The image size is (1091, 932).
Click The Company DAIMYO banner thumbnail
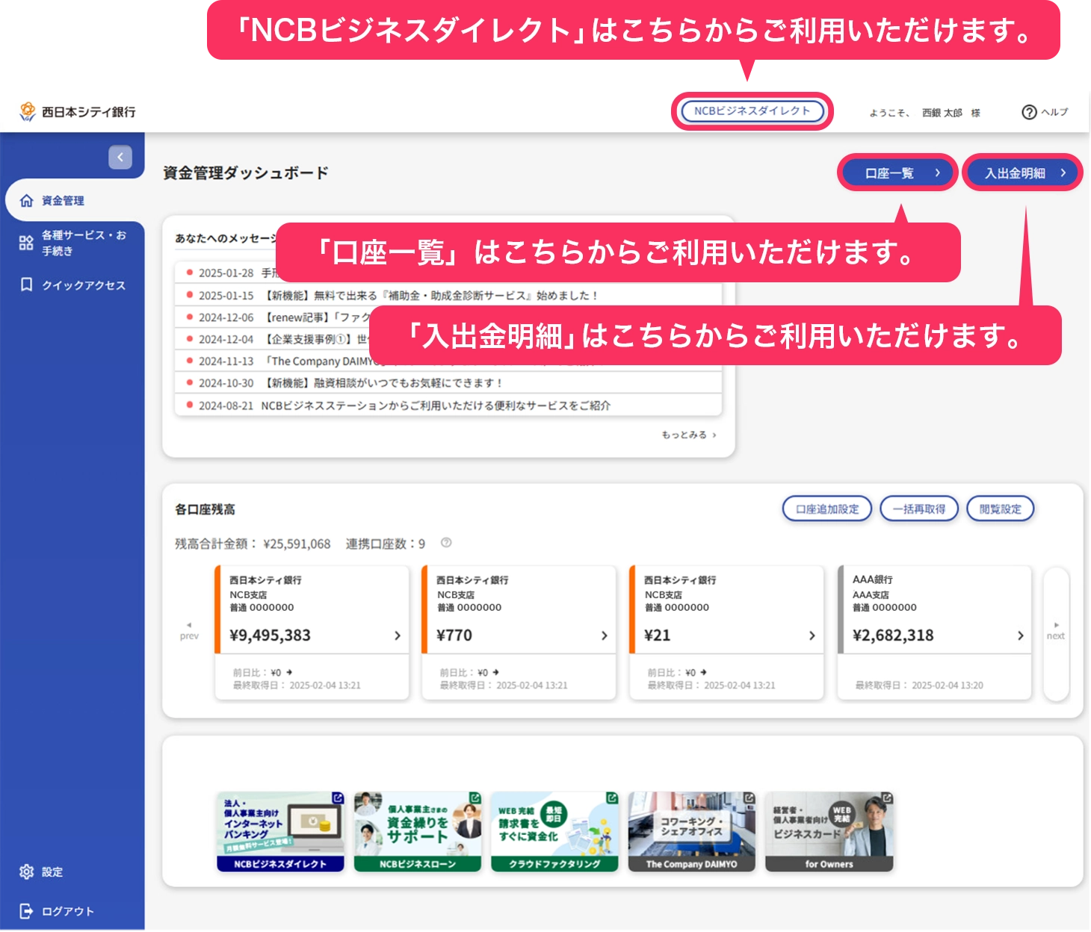click(692, 832)
